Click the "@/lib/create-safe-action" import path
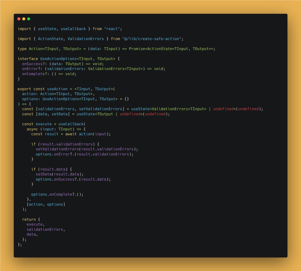 tap(152, 39)
